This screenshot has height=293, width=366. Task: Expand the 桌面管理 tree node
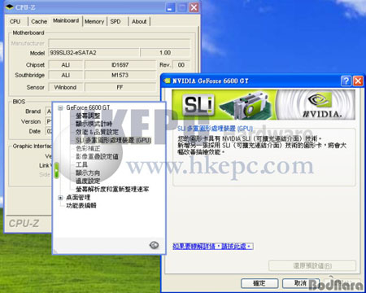click(x=60, y=198)
